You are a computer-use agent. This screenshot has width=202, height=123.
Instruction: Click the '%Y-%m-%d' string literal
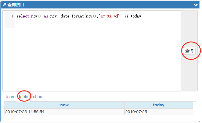110,16
